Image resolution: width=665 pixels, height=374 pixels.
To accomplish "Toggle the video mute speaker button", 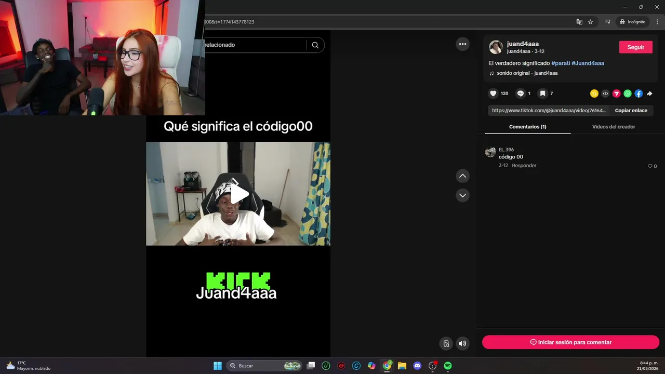I will [x=462, y=343].
